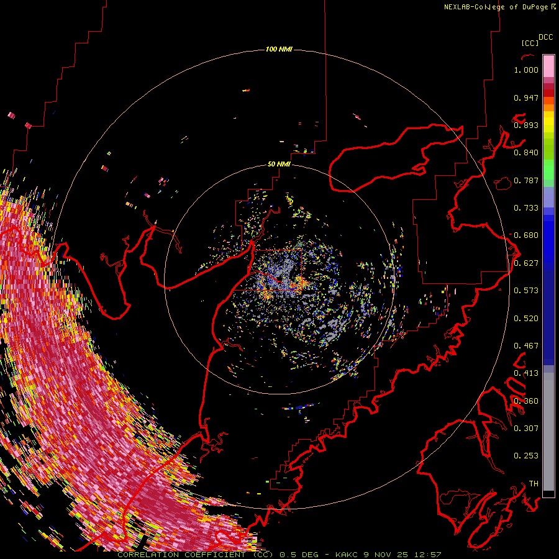Click the 50 NMI range ring label

coord(279,164)
